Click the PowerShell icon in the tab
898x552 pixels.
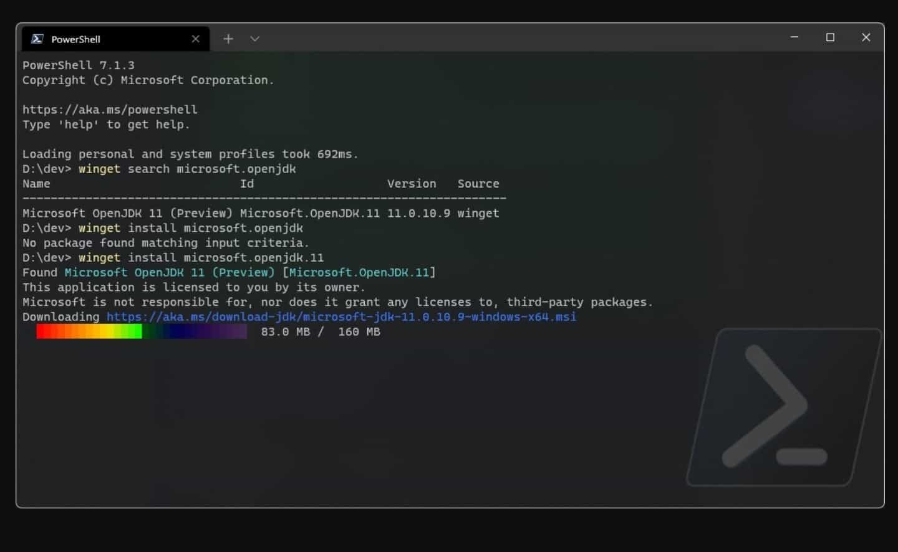[x=37, y=39]
